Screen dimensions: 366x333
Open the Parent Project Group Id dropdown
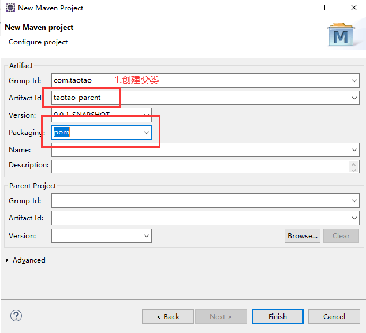(354, 200)
